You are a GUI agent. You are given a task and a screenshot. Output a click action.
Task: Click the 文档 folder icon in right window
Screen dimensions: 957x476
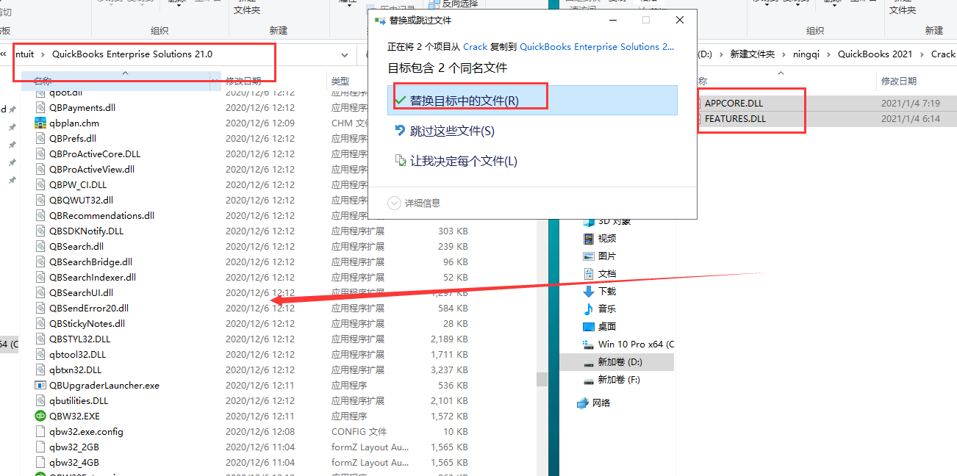(588, 274)
